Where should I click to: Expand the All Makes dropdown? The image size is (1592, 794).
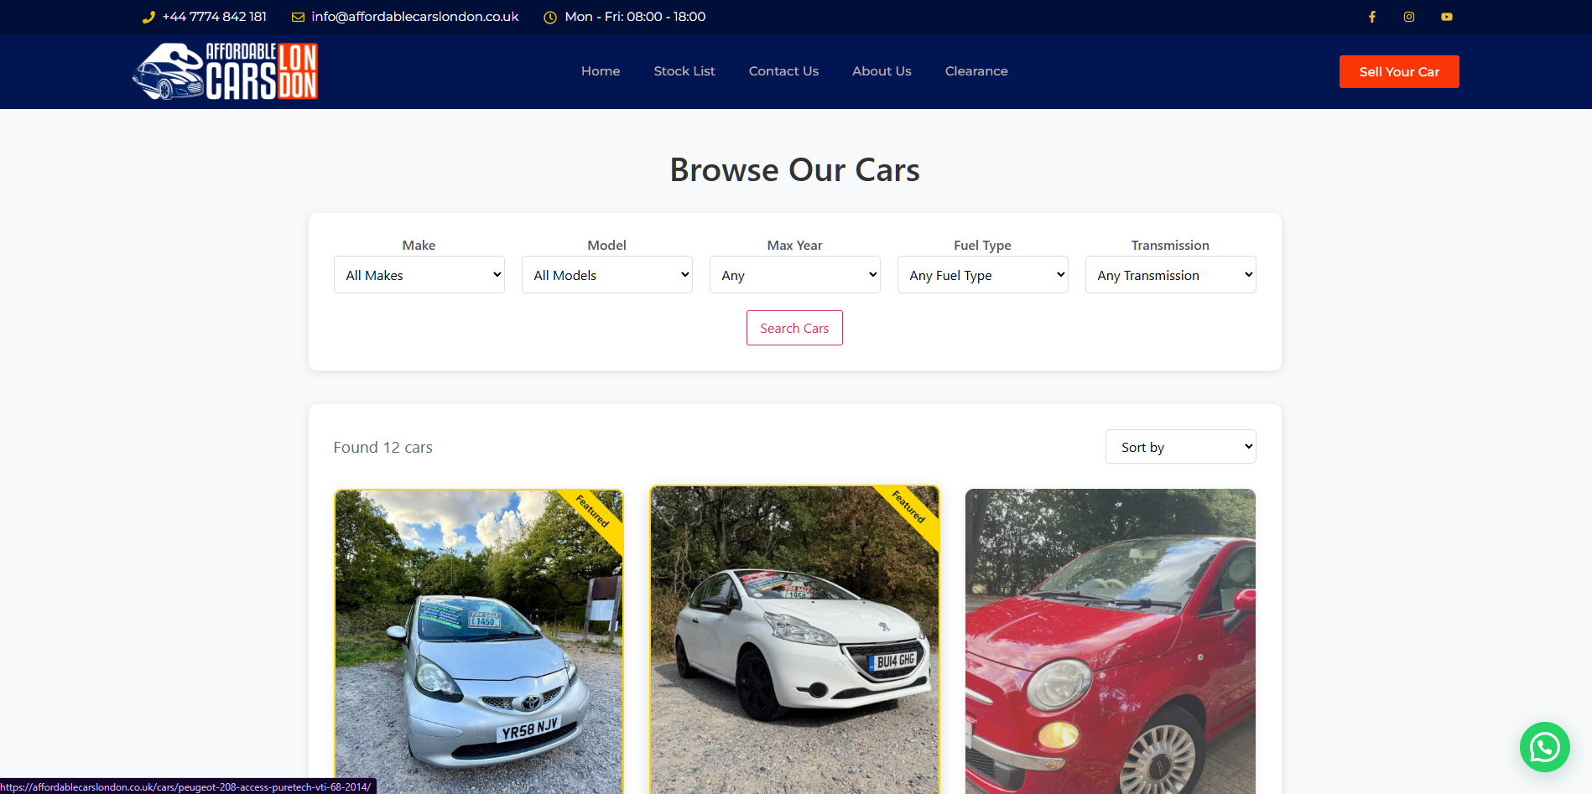pyautogui.click(x=419, y=275)
